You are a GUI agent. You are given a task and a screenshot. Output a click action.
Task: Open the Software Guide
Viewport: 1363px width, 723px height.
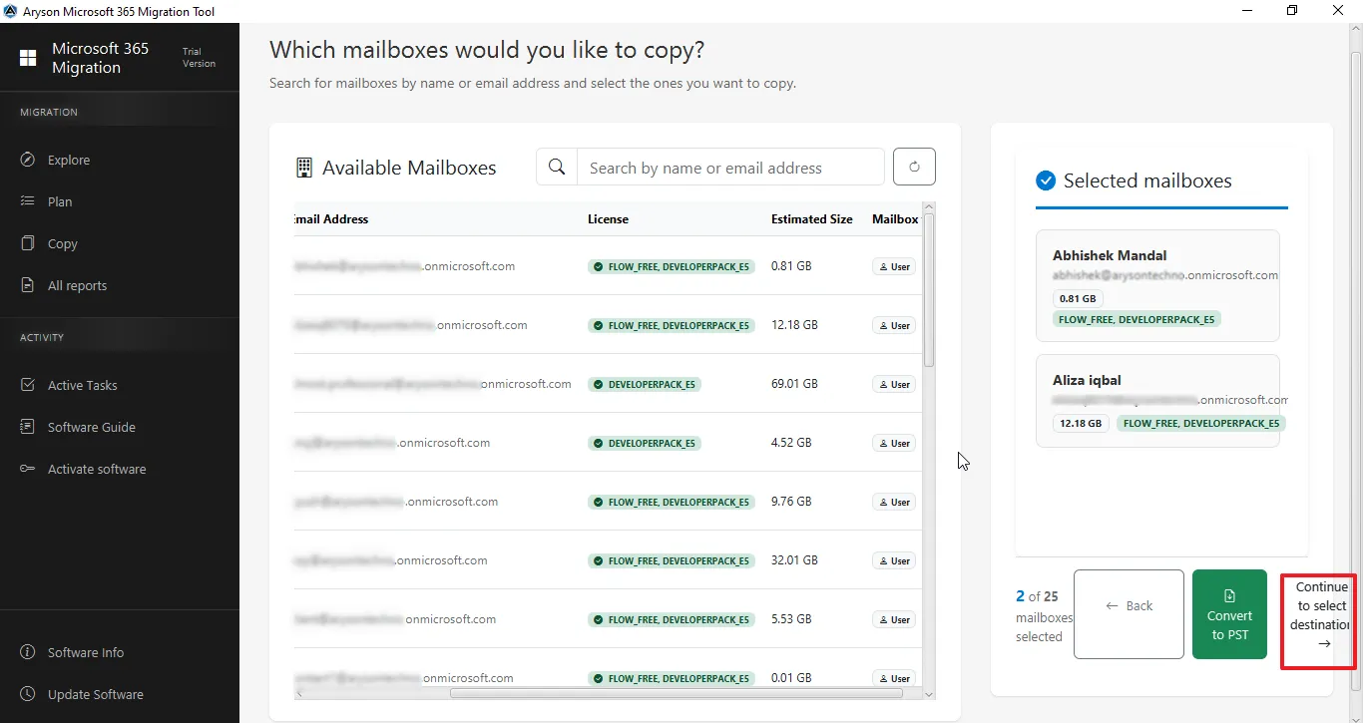[x=91, y=427]
